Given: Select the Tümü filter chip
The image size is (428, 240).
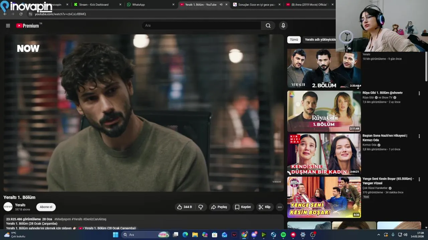Looking at the screenshot, I should pyautogui.click(x=294, y=40).
